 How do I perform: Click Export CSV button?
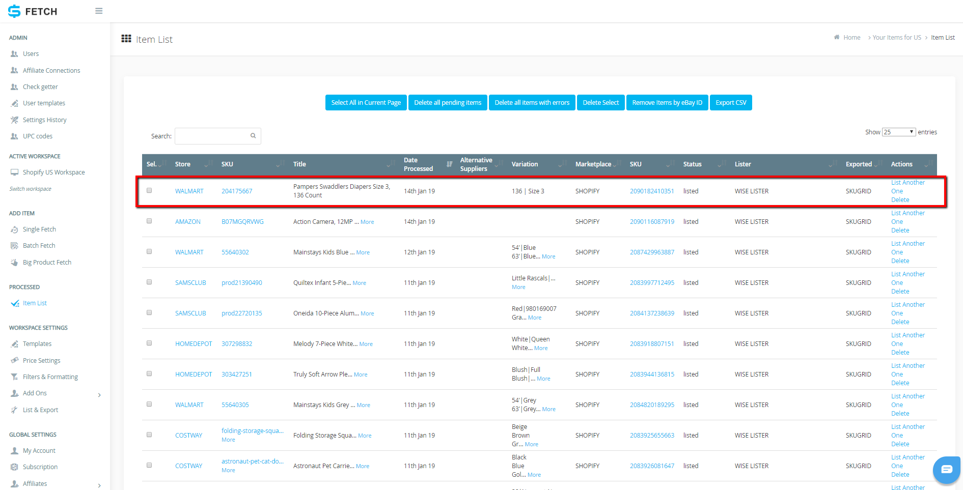coord(731,103)
